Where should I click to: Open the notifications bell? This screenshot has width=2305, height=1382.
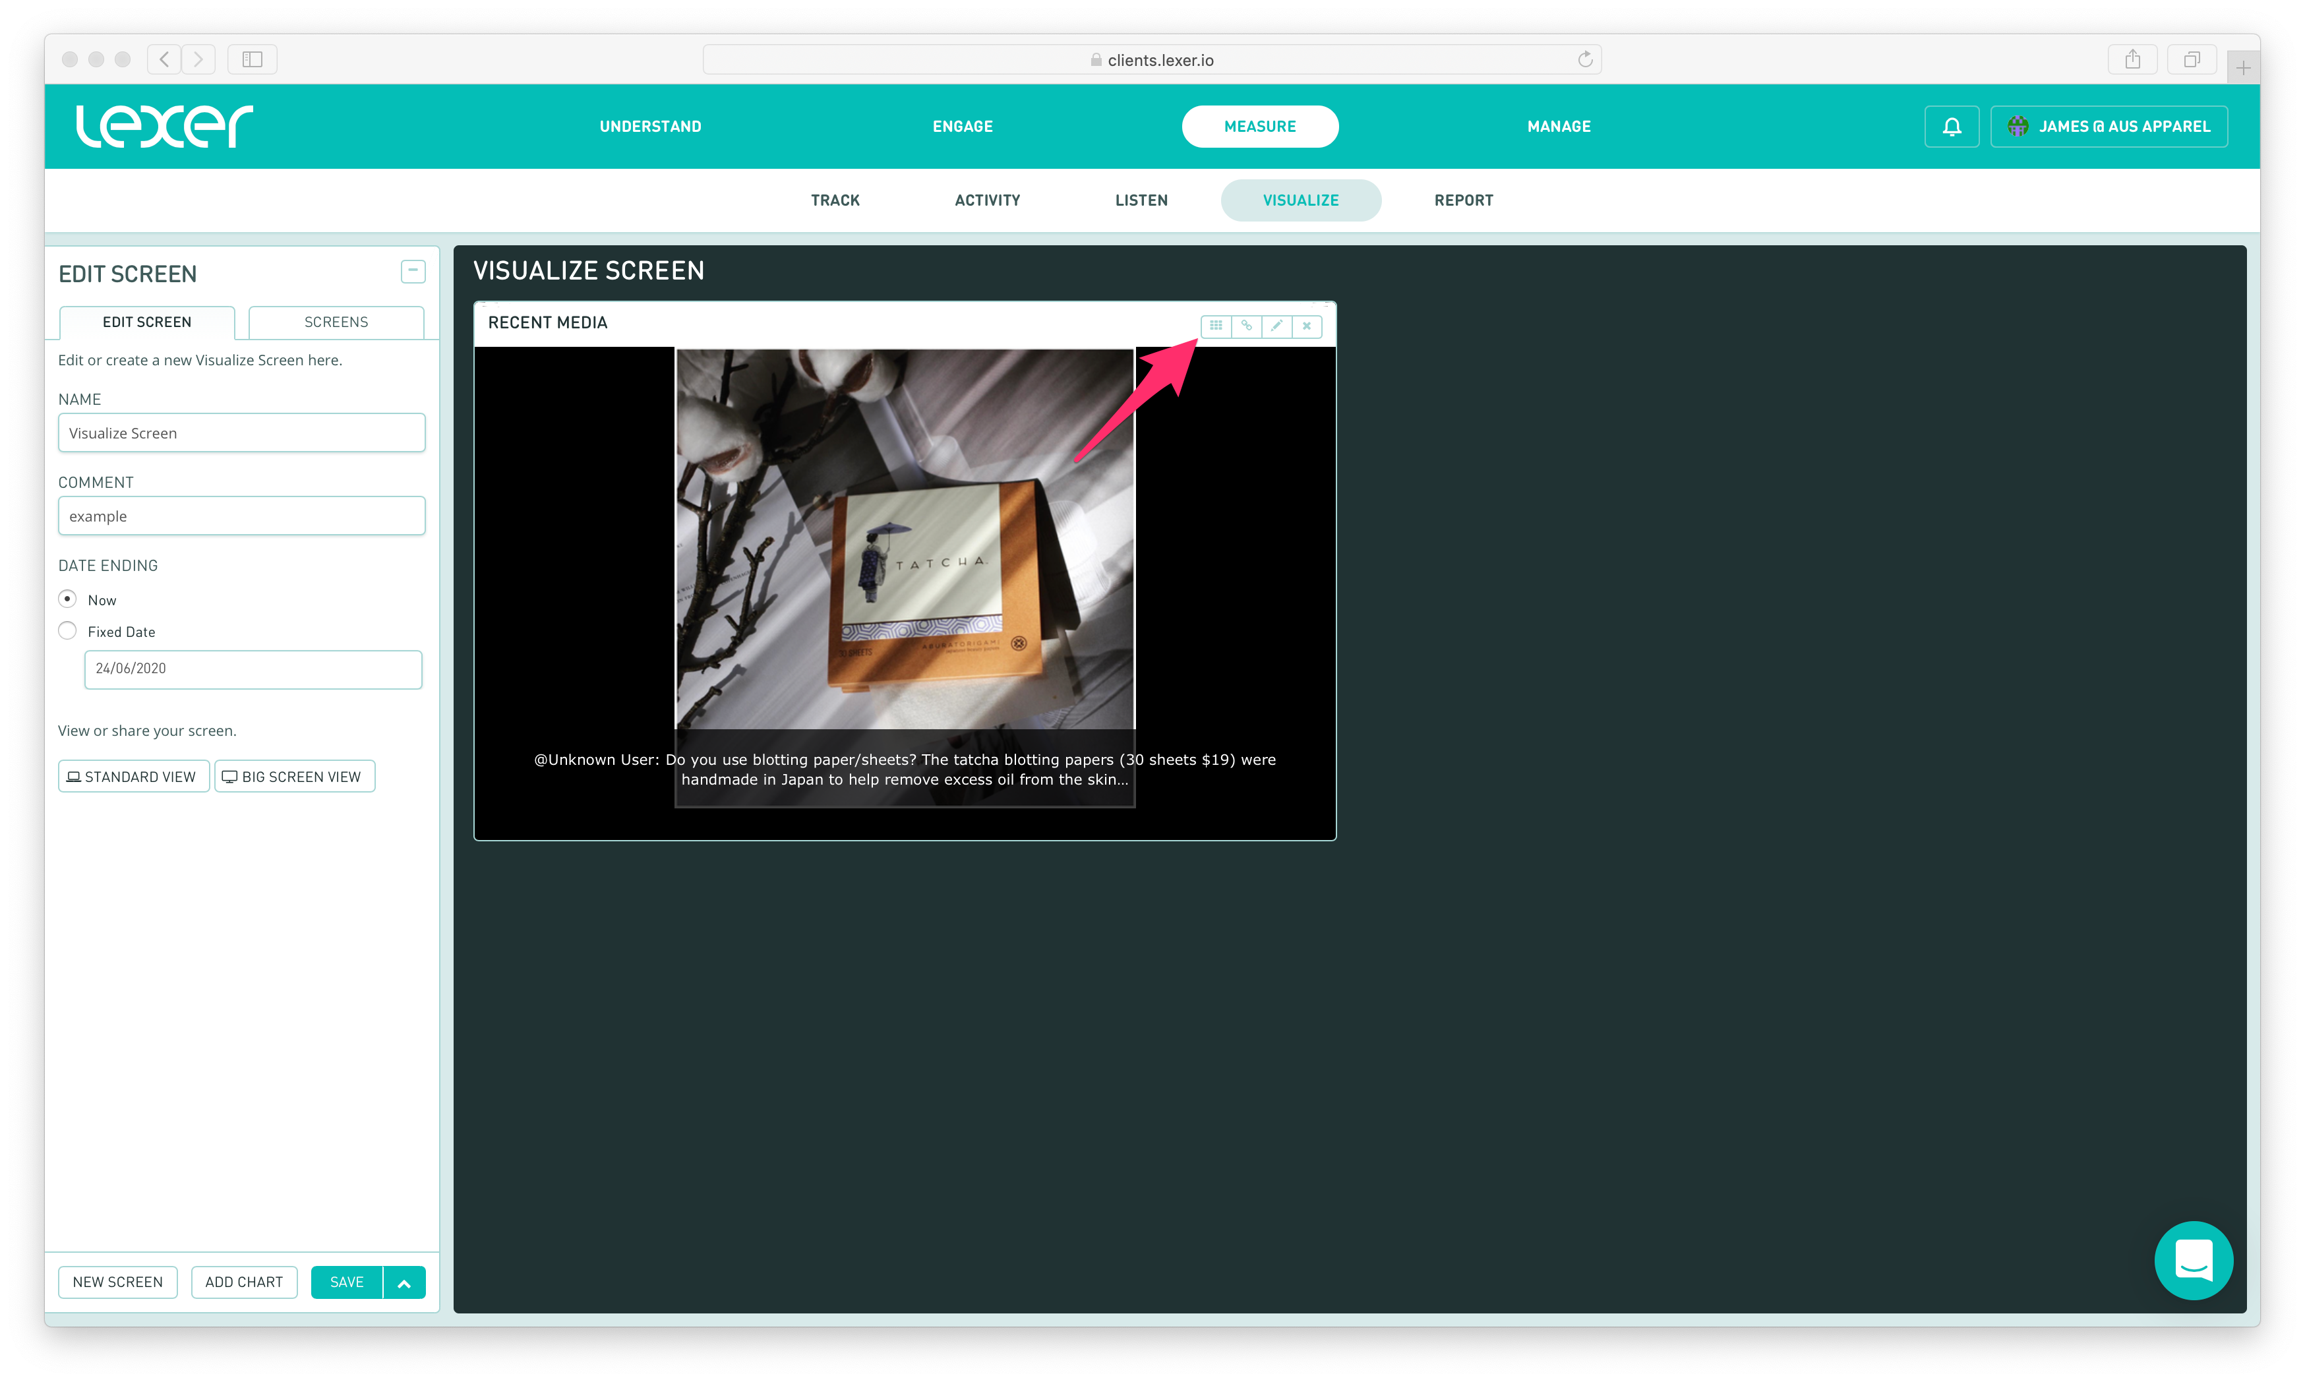tap(1952, 127)
